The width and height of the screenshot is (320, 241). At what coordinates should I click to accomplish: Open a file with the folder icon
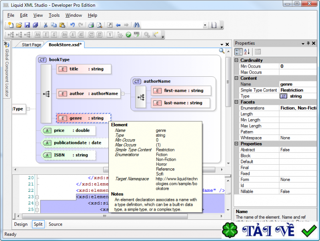[x=19, y=25]
